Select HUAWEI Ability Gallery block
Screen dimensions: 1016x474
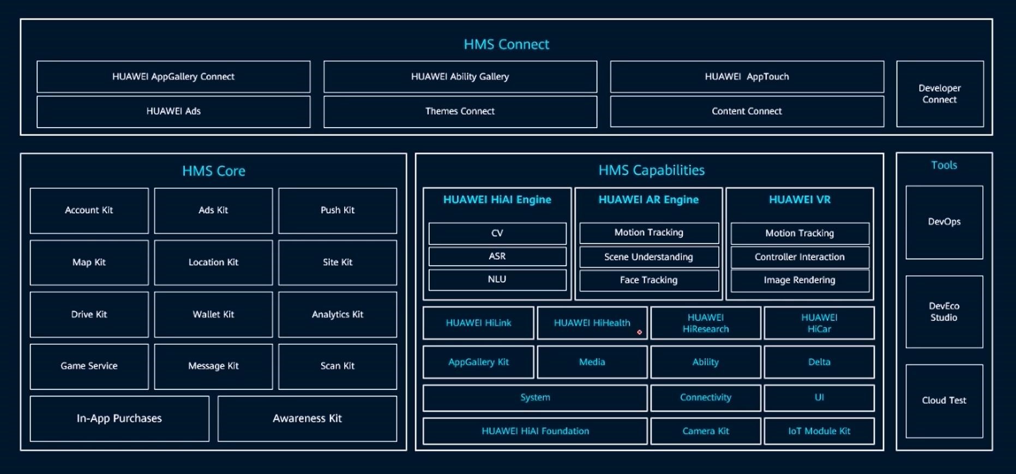click(460, 77)
